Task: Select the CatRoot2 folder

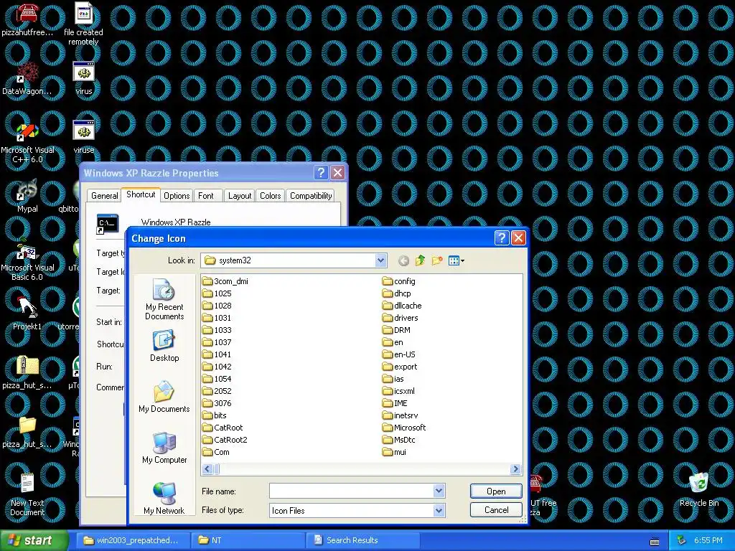Action: tap(225, 440)
